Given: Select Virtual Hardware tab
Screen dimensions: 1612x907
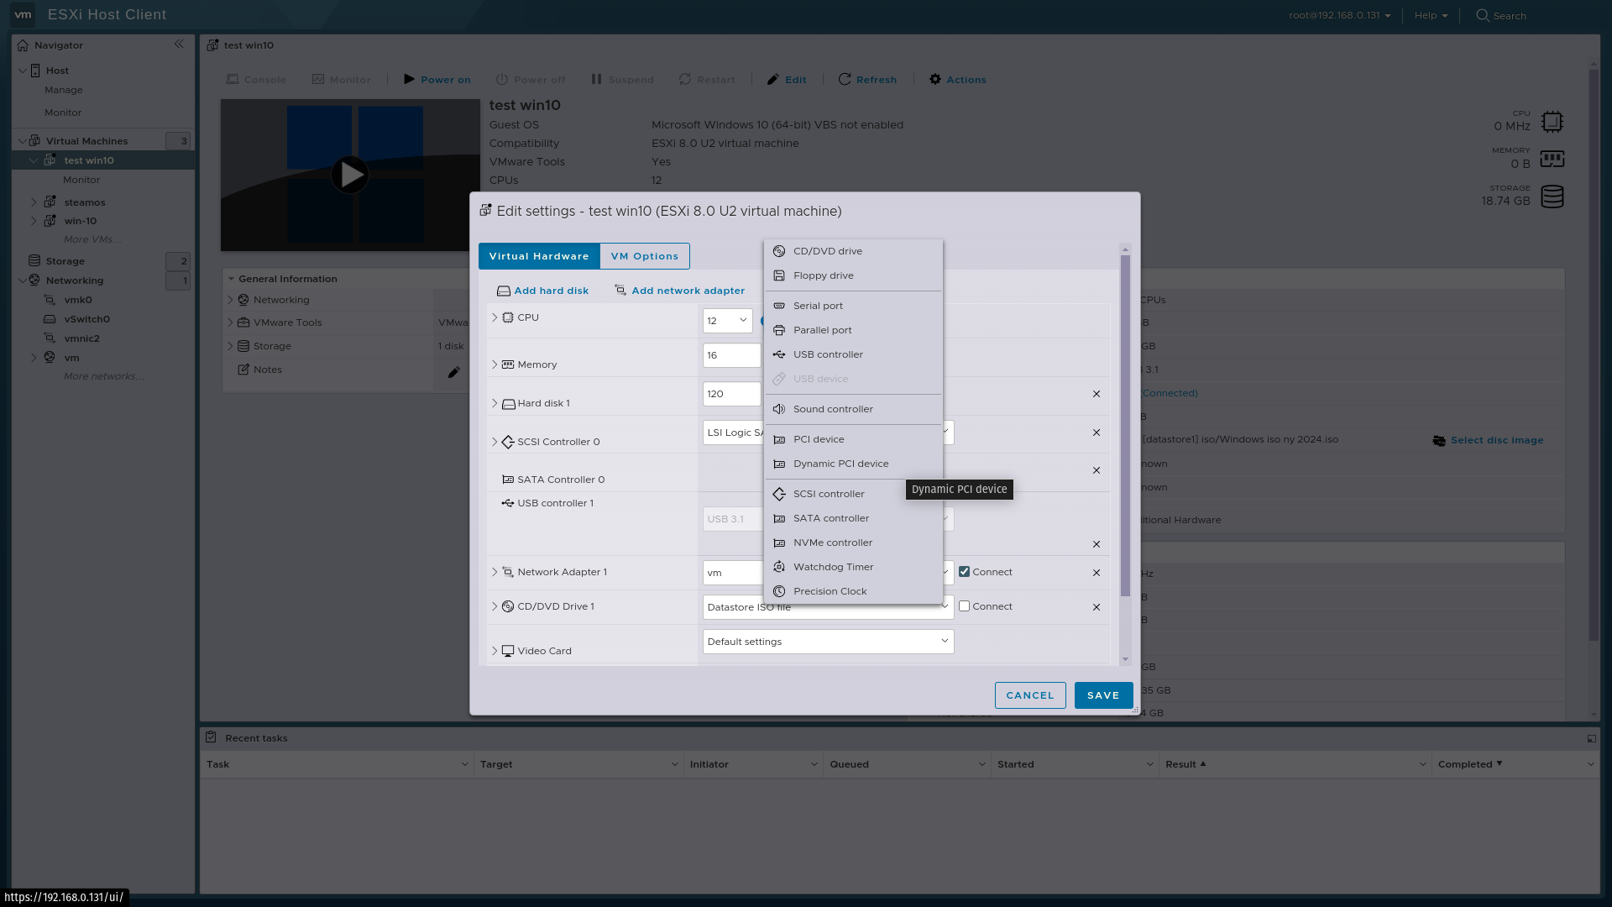Looking at the screenshot, I should click(539, 256).
